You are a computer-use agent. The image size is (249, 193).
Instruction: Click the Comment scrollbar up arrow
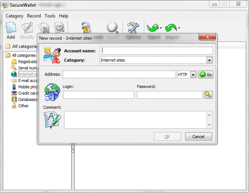209,115
